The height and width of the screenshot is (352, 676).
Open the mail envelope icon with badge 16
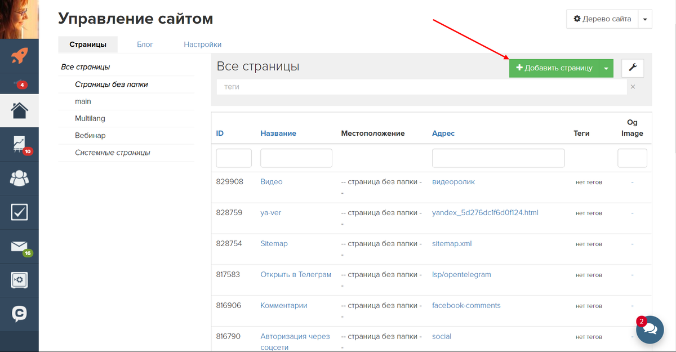(x=19, y=247)
